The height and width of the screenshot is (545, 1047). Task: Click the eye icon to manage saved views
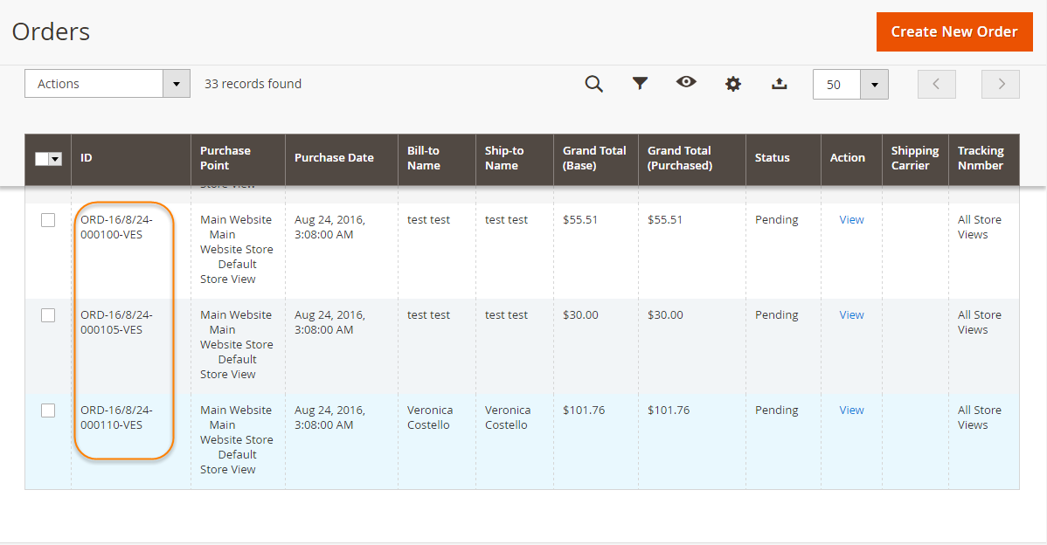pyautogui.click(x=686, y=84)
